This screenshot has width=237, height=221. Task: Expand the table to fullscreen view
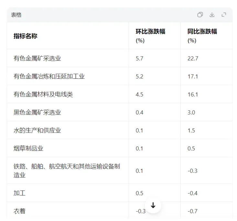[224, 15]
